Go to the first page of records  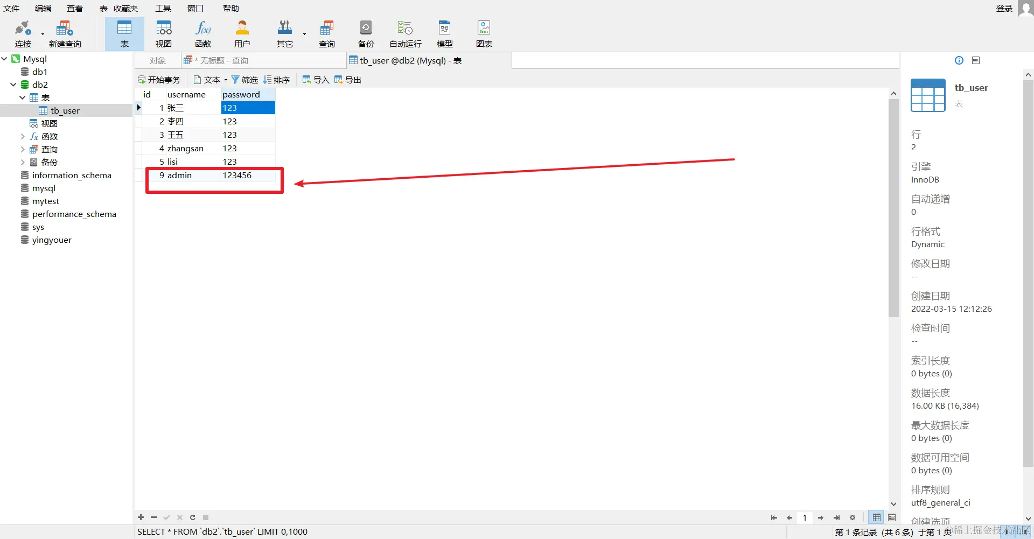pos(774,518)
